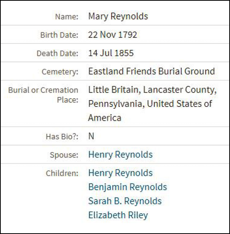
Task: Click the death date 14 Jul 1855
Action: (x=111, y=53)
